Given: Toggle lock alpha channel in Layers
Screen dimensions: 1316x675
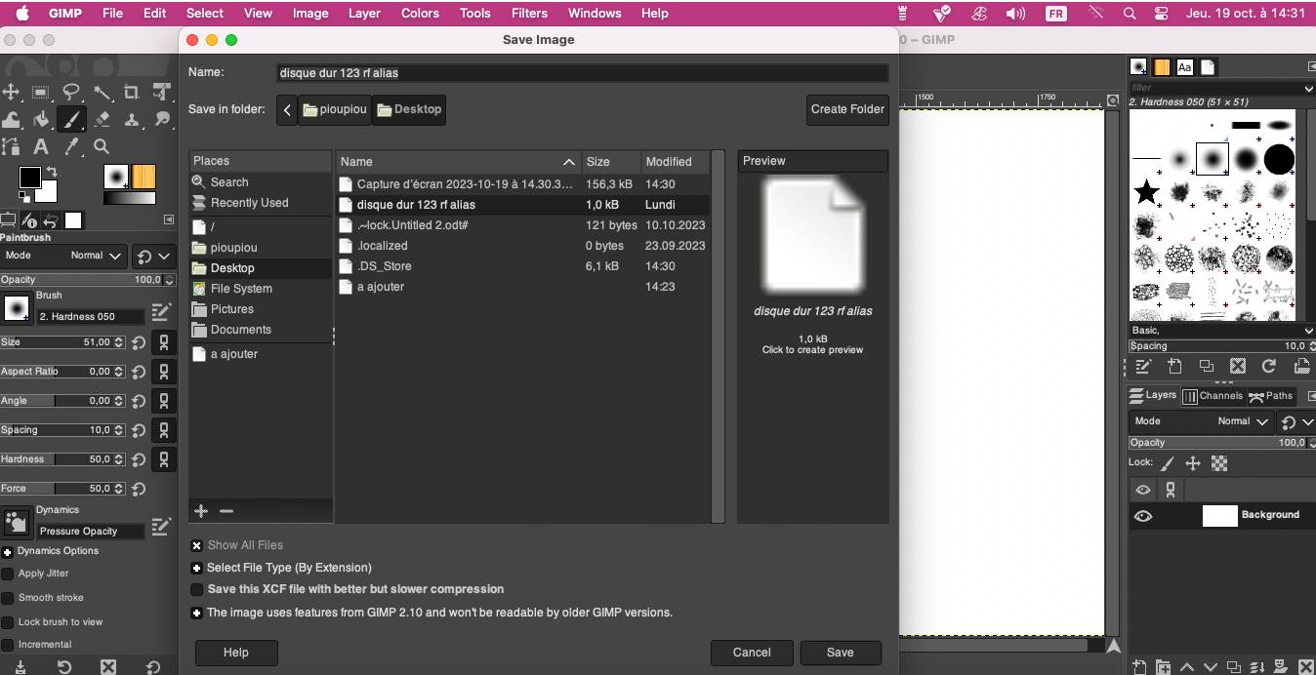Looking at the screenshot, I should pyautogui.click(x=1219, y=463).
